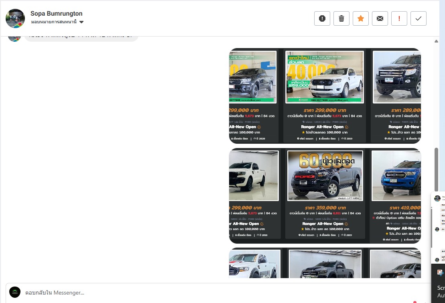Flag conversation as priority with the red exclamation mark
Image resolution: width=445 pixels, height=303 pixels.
tap(399, 18)
